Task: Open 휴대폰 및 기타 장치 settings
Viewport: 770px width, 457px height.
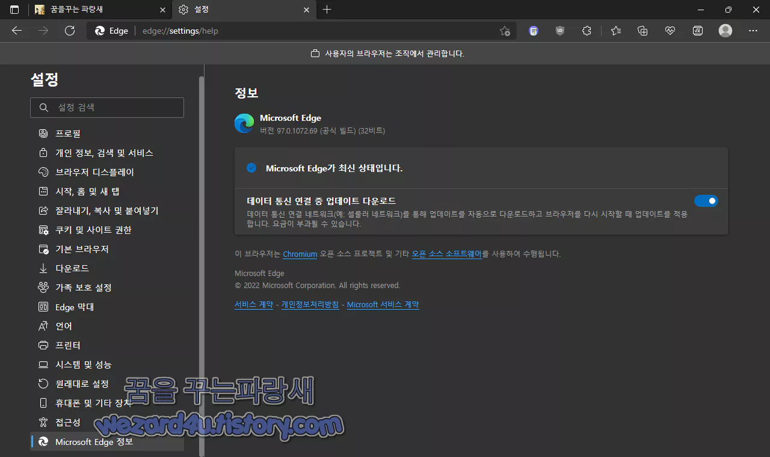Action: click(107, 403)
